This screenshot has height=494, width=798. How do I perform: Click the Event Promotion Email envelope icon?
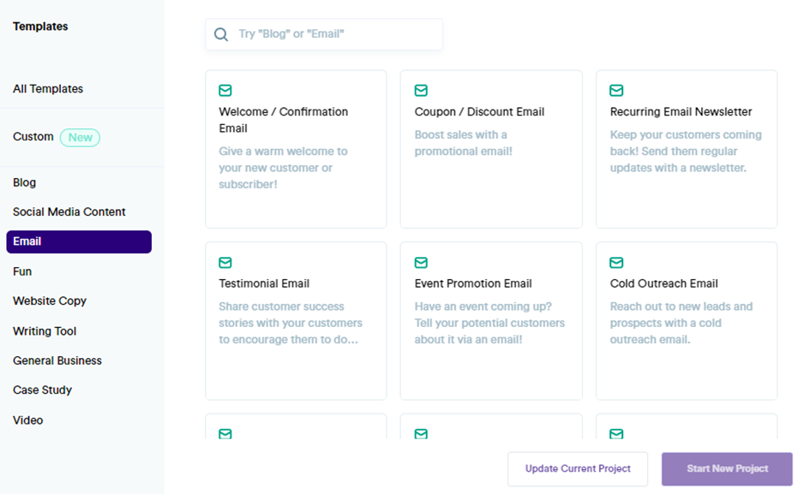[x=421, y=262]
